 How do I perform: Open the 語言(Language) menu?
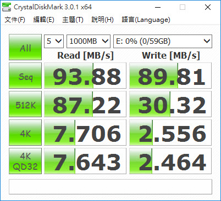[x=146, y=20]
